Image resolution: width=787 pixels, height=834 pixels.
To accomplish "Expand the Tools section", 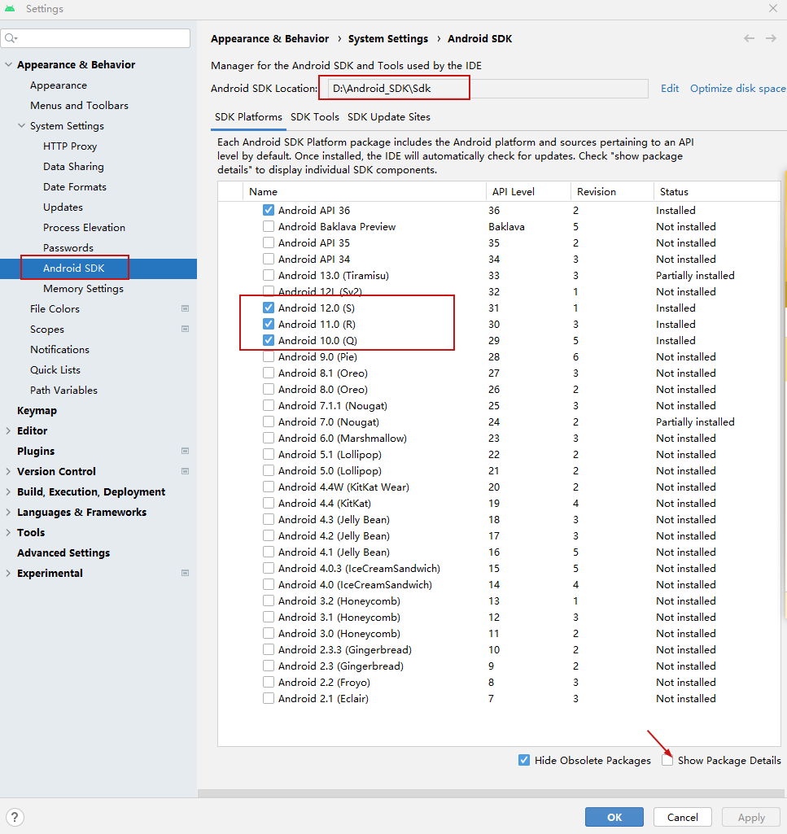I will (x=8, y=532).
